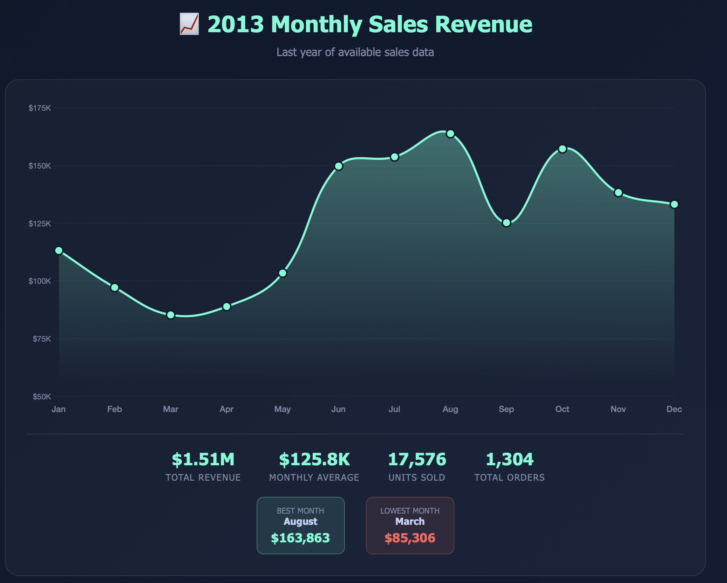Click the chart emoji icon in the title
This screenshot has width=727, height=583.
click(x=189, y=24)
